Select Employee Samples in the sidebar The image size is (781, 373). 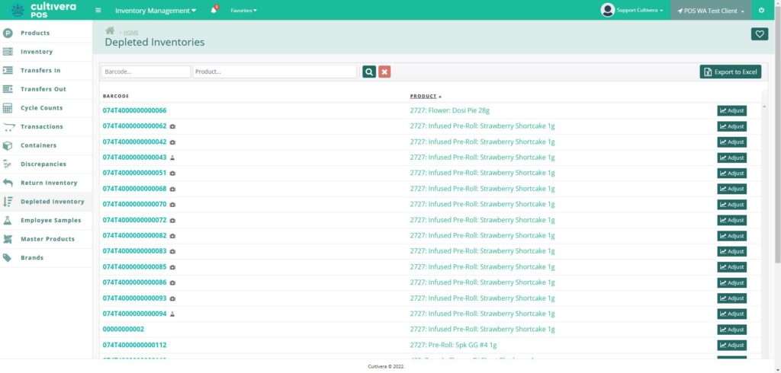point(50,220)
